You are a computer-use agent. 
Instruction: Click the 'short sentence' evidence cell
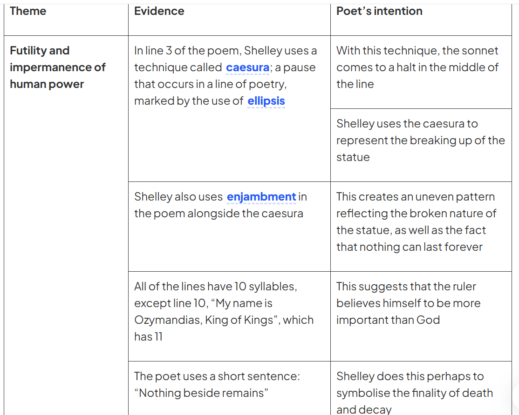point(229,388)
